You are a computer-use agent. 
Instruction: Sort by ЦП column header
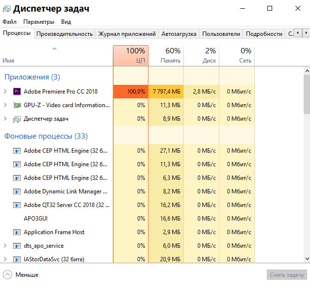pos(131,56)
